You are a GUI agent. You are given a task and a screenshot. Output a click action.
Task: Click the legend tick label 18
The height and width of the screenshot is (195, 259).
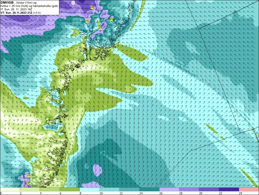[x=181, y=193]
